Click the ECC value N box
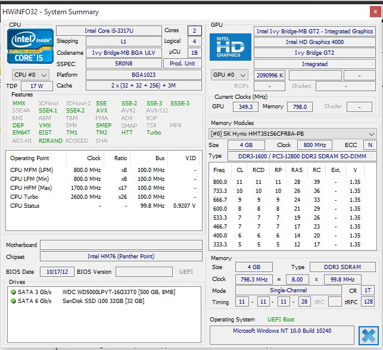The width and height of the screenshot is (383, 350). (x=370, y=145)
